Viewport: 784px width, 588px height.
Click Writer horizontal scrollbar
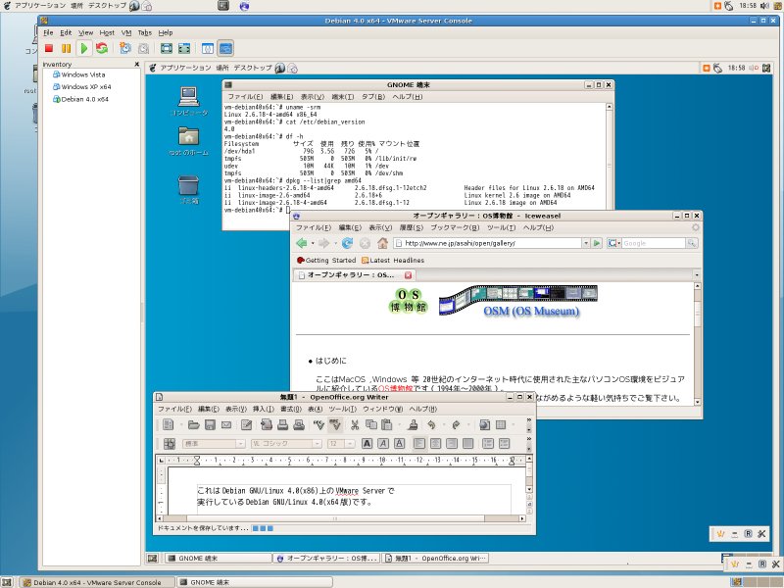pyautogui.click(x=341, y=518)
